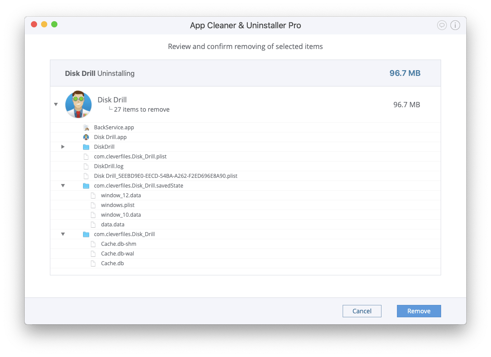491x357 pixels.
Task: Click the gray 96.7 MB app size
Action: coord(407,105)
